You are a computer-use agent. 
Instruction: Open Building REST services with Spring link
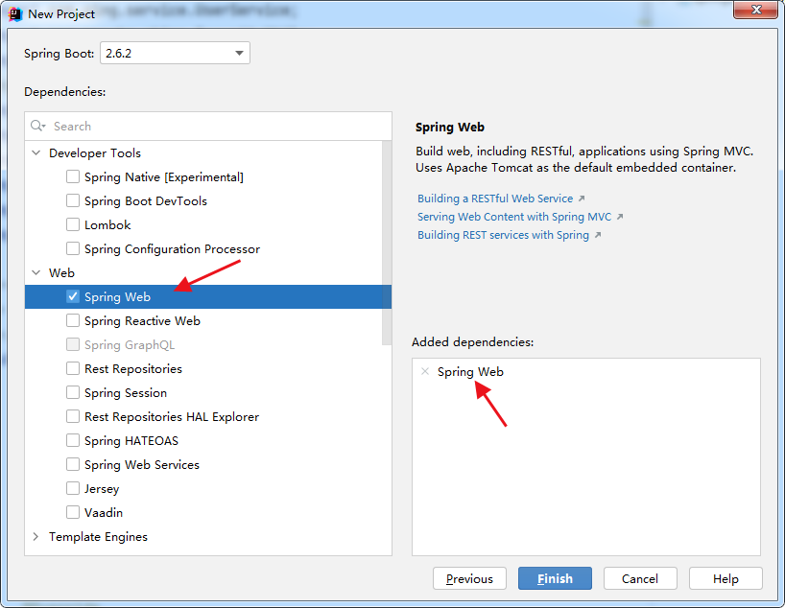click(503, 235)
